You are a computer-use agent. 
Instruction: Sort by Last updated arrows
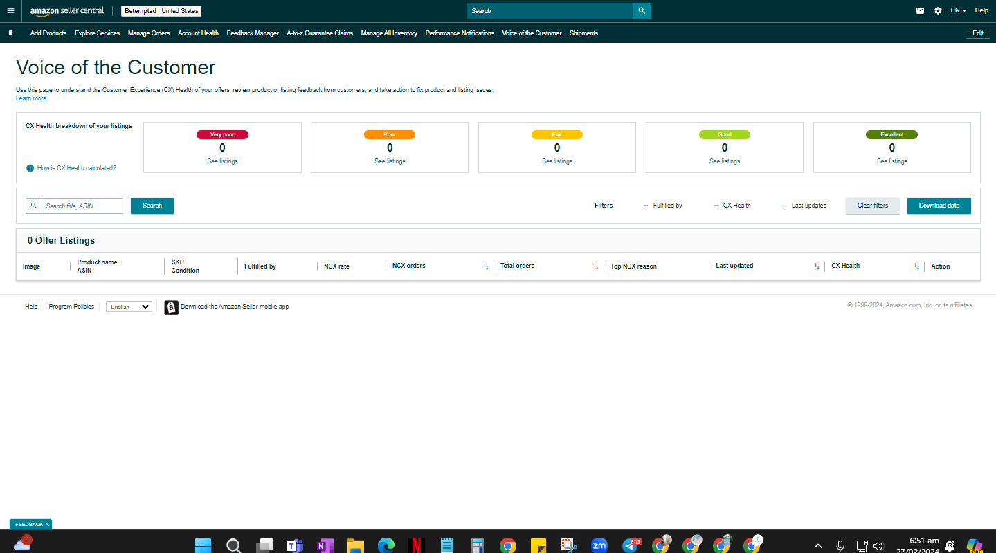coord(817,266)
